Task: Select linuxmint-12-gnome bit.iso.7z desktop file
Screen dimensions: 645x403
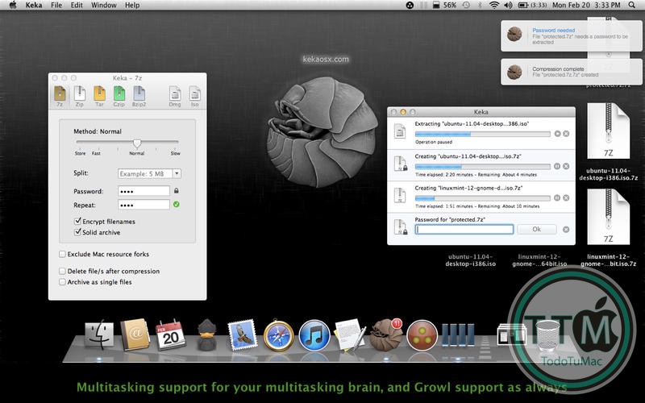Action: click(x=609, y=227)
